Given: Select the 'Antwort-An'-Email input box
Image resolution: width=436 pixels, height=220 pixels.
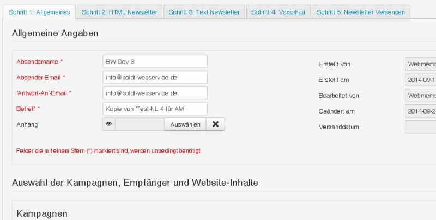Looking at the screenshot, I should [x=155, y=93].
